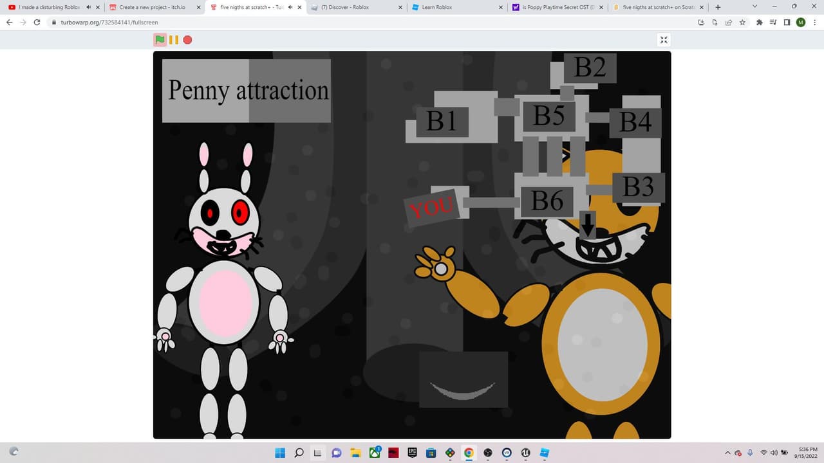Image resolution: width=824 pixels, height=463 pixels.
Task: Click the green flag to start the project
Action: pos(160,40)
